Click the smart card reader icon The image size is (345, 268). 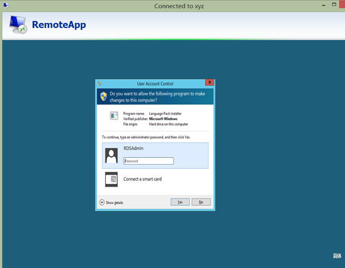coord(111,179)
